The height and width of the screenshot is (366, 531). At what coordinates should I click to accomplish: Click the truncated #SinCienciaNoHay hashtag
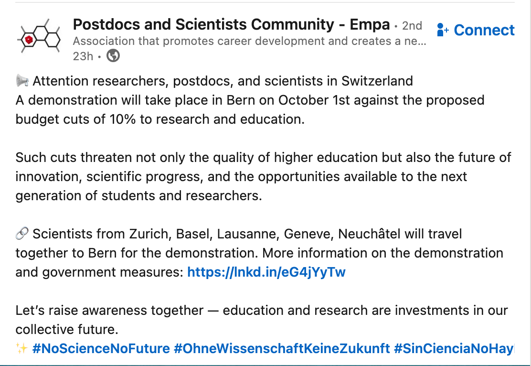454,348
